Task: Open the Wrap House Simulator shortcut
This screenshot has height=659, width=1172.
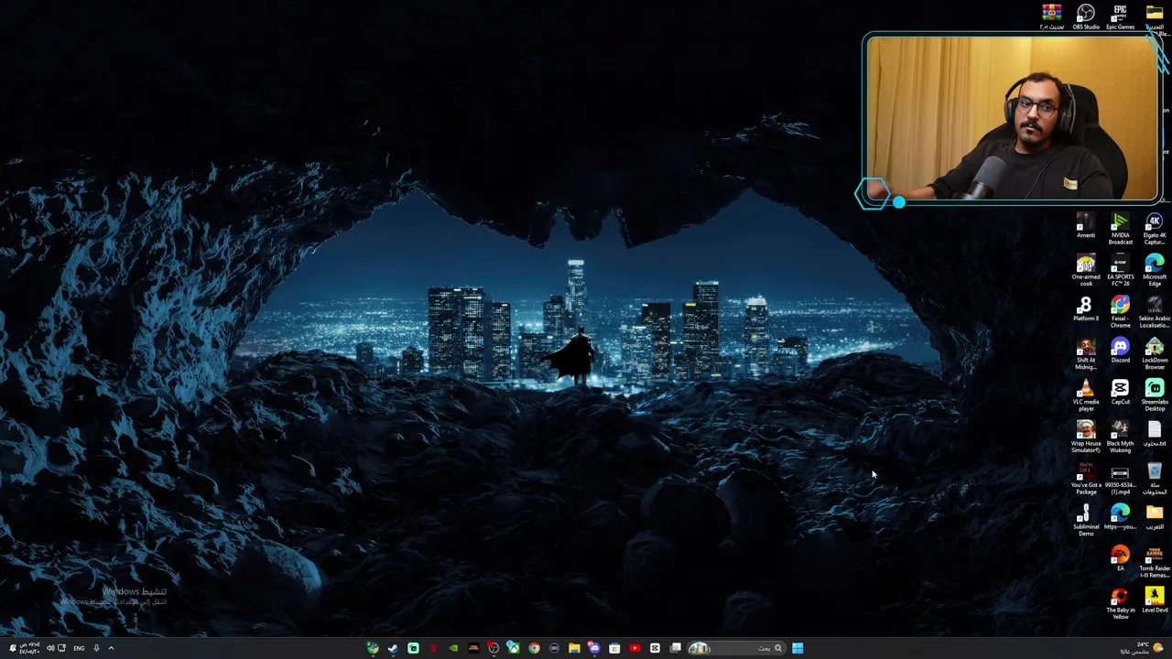Action: pos(1086,438)
